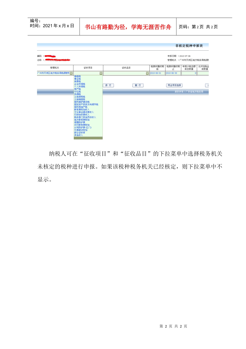This screenshot has height=349, width=246.
Task: Click the 两业项目选择 button
Action: click(174, 85)
